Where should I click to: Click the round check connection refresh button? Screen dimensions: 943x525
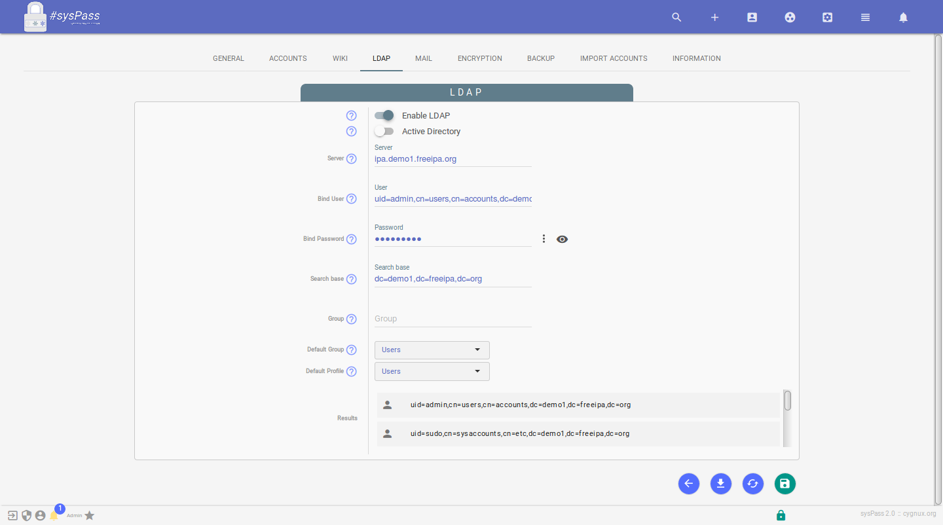click(x=752, y=484)
